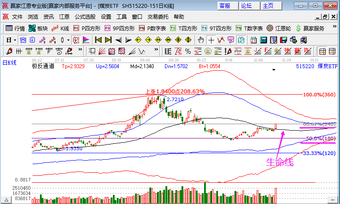Toggle the blue 窝 indicator button
340x204 pixels.
coord(23,40)
